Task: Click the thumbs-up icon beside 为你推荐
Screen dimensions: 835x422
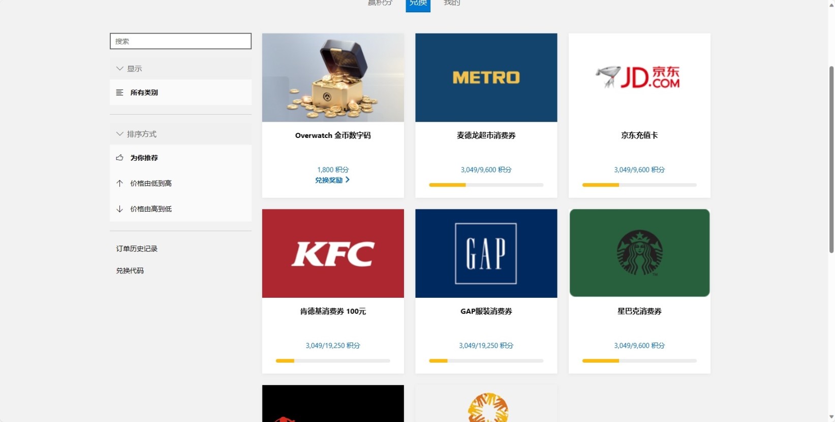Action: point(119,158)
